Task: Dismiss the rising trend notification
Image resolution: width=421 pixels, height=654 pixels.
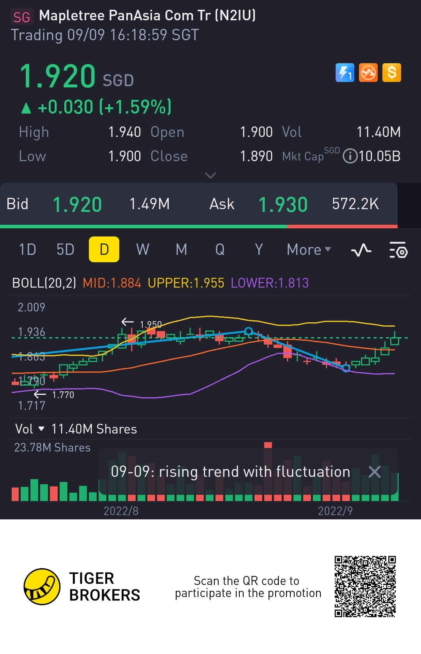Action: [375, 472]
